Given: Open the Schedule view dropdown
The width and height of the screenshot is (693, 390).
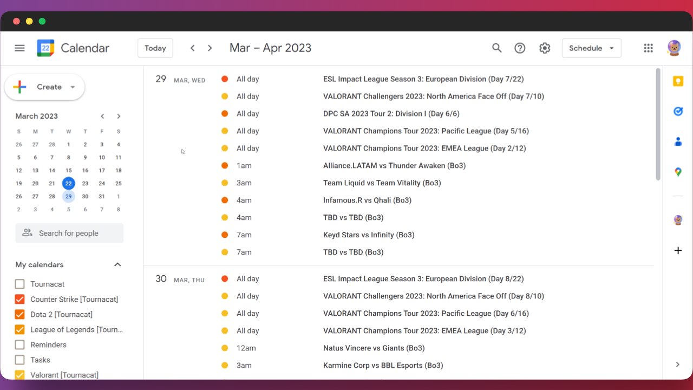Looking at the screenshot, I should [591, 48].
